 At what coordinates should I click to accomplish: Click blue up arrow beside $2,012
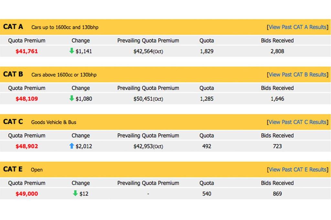tap(71, 146)
